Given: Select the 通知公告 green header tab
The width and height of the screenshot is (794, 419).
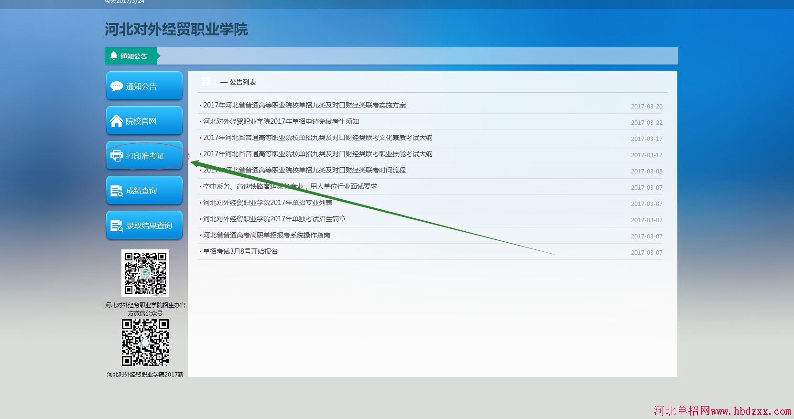Looking at the screenshot, I should [131, 56].
